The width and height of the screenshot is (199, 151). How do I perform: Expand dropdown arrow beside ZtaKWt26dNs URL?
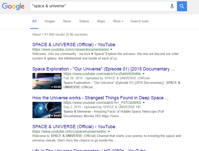point(143,74)
